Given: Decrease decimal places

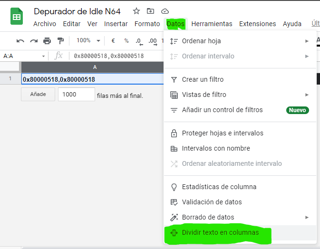Looking at the screenshot, I should coord(139,41).
